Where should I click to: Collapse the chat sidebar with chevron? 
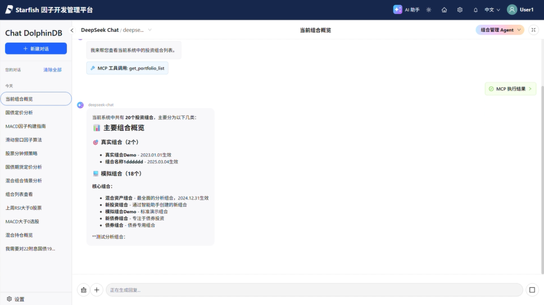[x=72, y=30]
